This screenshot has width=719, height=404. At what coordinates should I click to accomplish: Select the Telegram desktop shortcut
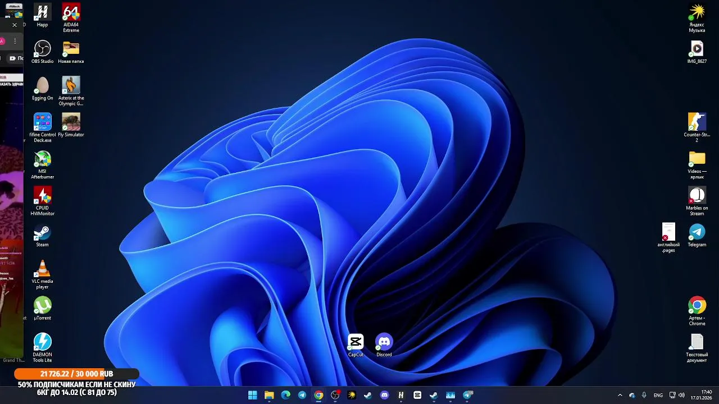point(697,235)
